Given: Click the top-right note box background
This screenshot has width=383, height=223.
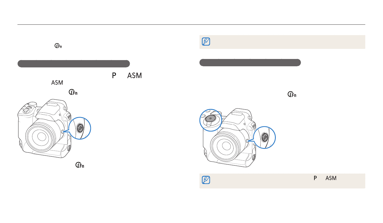Looking at the screenshot, I should [x=281, y=42].
